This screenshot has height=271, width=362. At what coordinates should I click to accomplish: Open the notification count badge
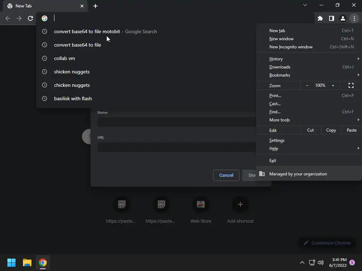coord(352,263)
